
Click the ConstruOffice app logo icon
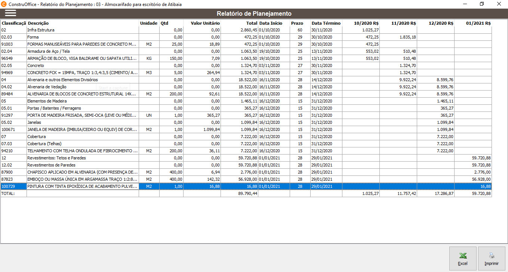coord(4,4)
